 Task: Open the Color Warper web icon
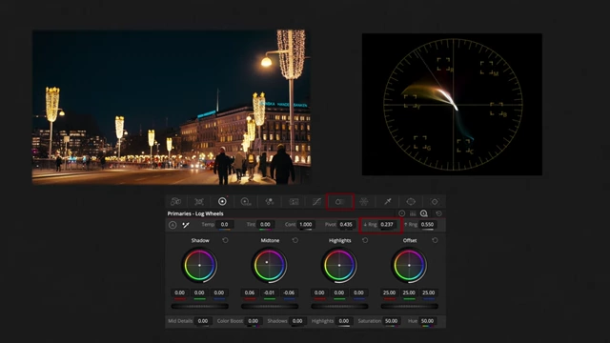[364, 201]
